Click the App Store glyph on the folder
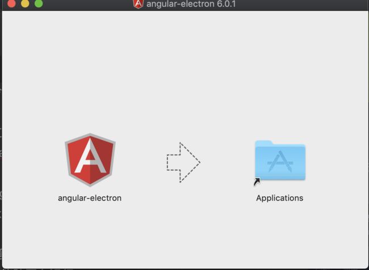Image resolution: width=369 pixels, height=270 pixels. [x=280, y=162]
